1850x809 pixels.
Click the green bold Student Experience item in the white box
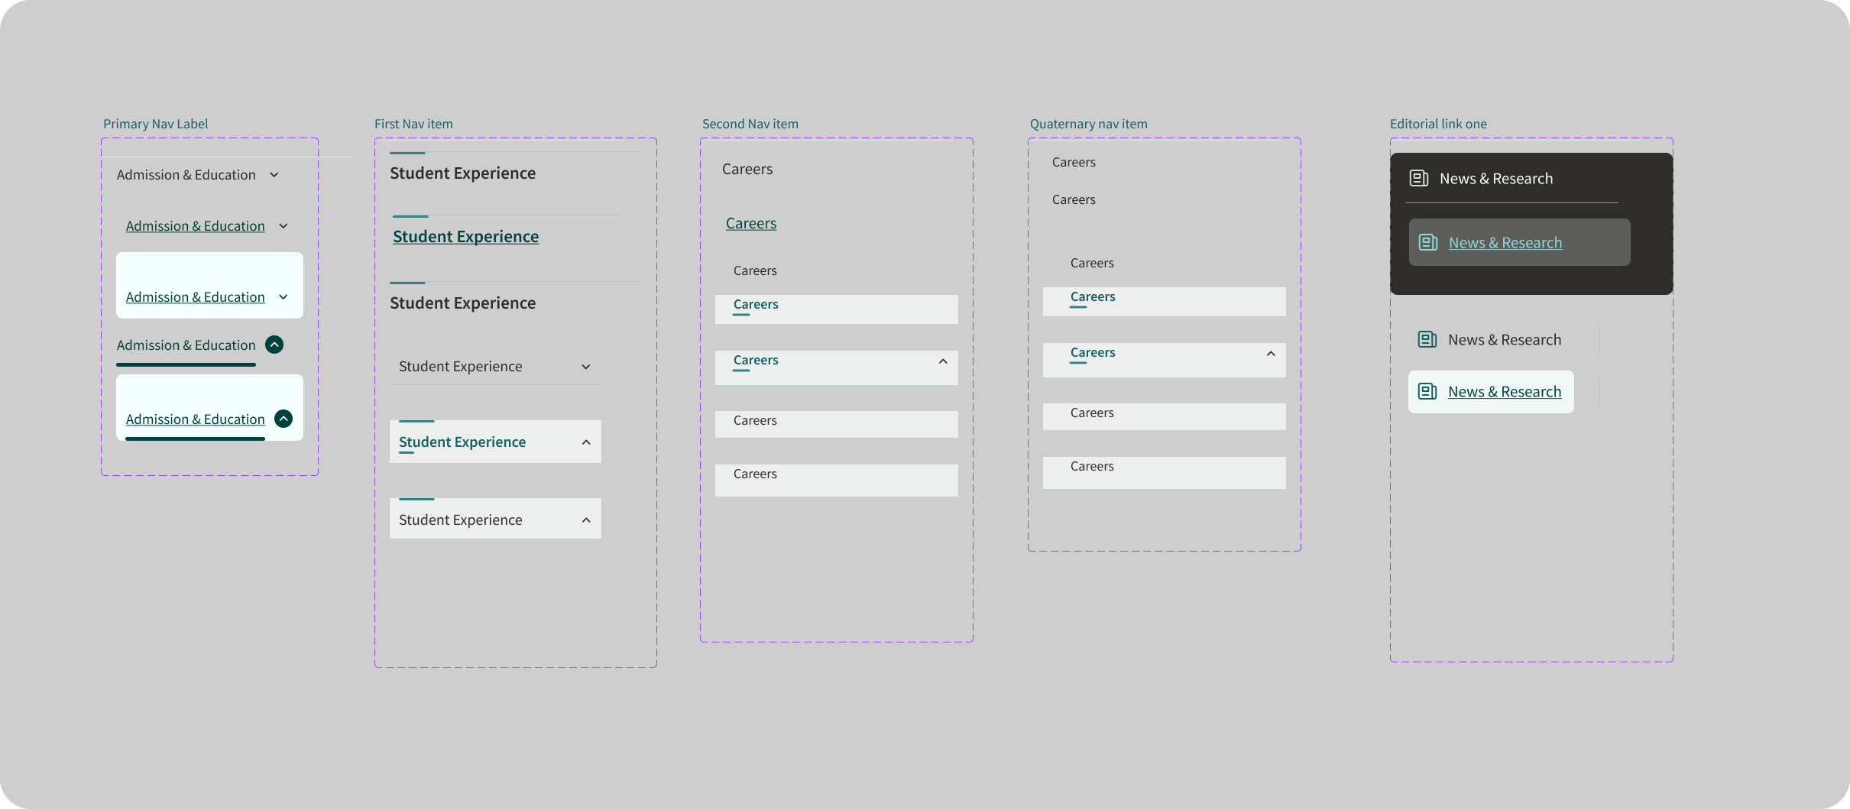462,442
